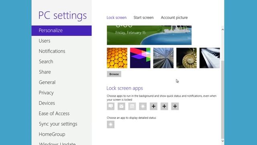Change the detailed status Weather app icon
Viewport: 257px width, 145px height.
click(111, 124)
